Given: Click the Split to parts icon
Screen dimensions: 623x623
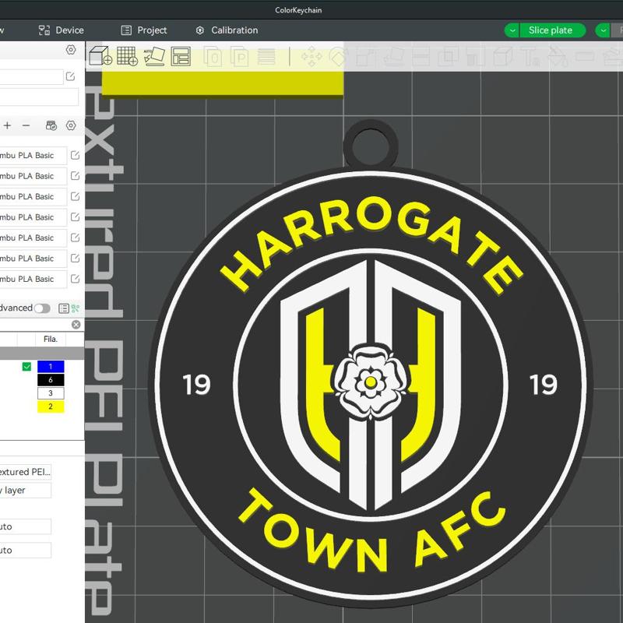Looking at the screenshot, I should coord(240,56).
